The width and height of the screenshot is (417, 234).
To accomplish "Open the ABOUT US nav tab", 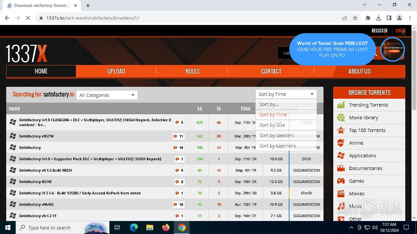I will pyautogui.click(x=359, y=71).
